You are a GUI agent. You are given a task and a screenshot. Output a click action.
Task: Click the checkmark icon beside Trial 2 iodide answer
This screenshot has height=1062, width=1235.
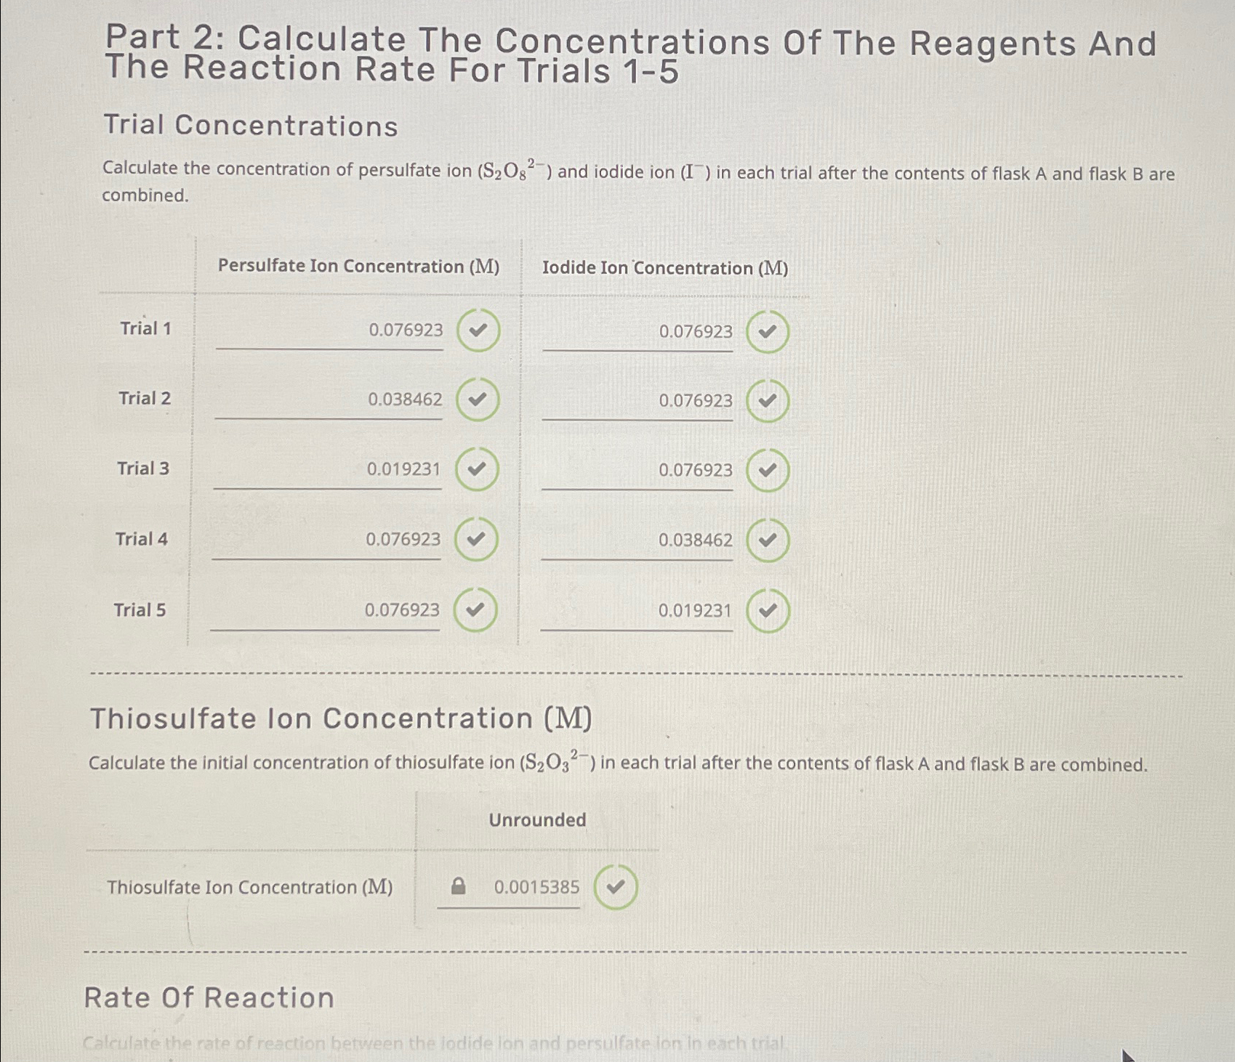pyautogui.click(x=766, y=402)
